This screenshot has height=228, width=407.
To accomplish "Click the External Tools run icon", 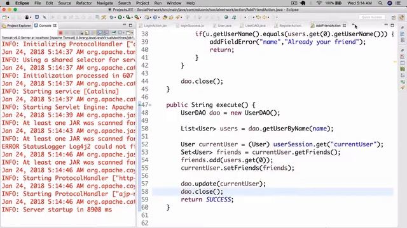I will click(x=137, y=17).
